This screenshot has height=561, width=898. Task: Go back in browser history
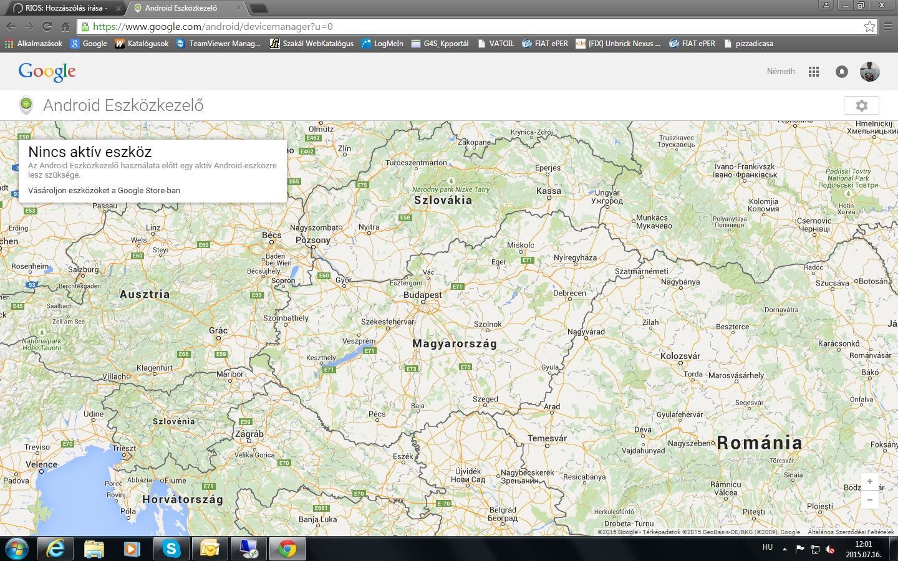pos(11,27)
